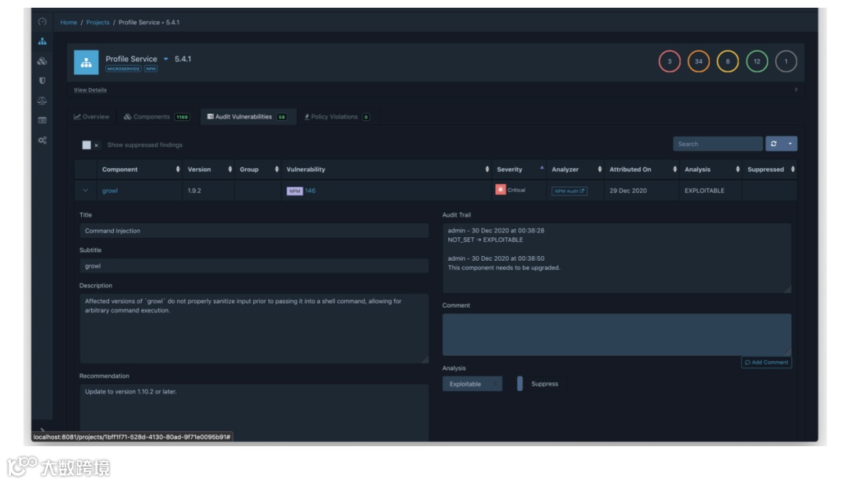The height and width of the screenshot is (483, 849).
Task: Click the red Critical severity icon
Action: pyautogui.click(x=500, y=190)
